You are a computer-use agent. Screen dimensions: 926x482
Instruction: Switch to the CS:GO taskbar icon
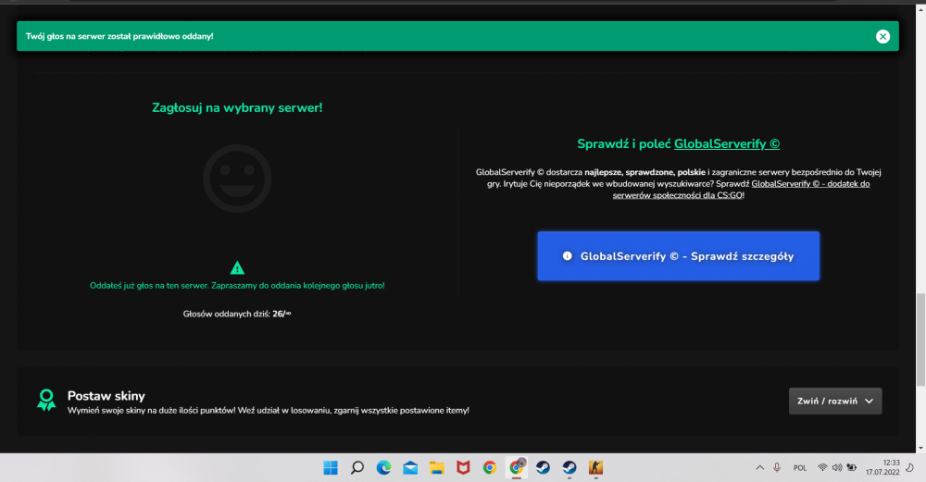595,468
